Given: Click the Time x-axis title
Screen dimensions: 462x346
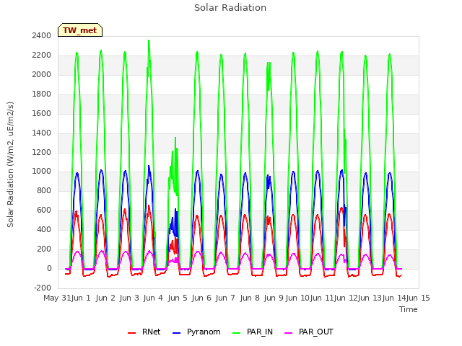Looking at the screenshot, I should [x=409, y=309].
